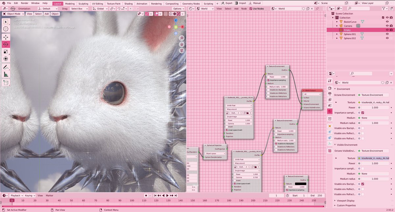Expand the Custom Properties panel
Viewport: 395px width, 212px height.
tap(335, 205)
